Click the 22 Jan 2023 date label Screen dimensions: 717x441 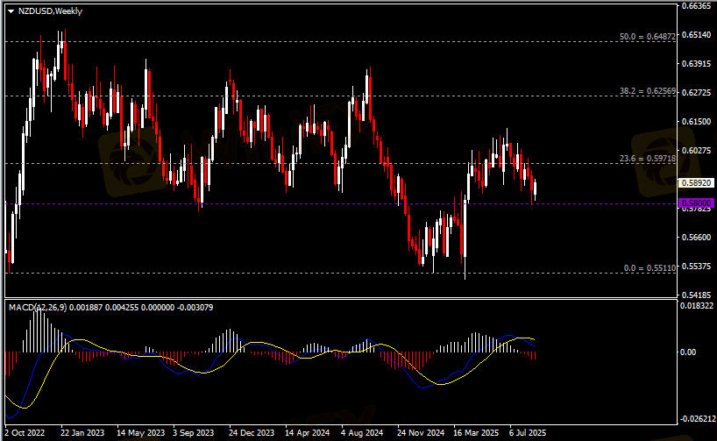coord(82,433)
